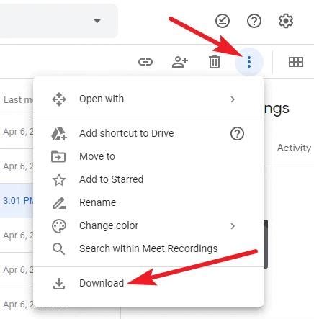Open the offline ready checkmark status icon
Viewport: 314px width, 319px height.
click(x=223, y=21)
